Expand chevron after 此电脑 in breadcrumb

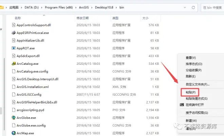coord(21,7)
